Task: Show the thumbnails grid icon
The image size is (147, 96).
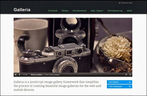Action: click(16, 75)
